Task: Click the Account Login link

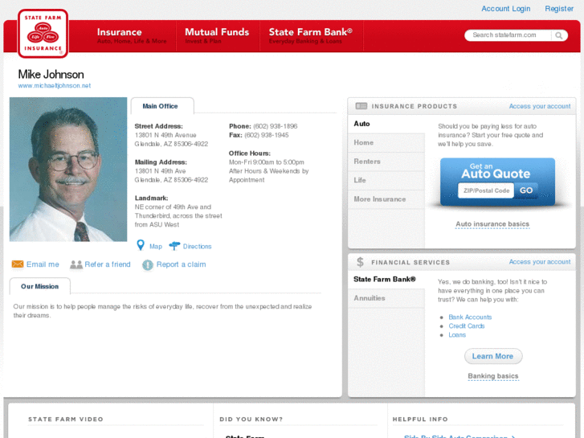Action: [506, 9]
